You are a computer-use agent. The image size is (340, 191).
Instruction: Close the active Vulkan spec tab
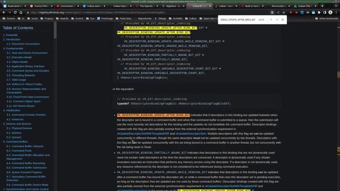point(210,6)
